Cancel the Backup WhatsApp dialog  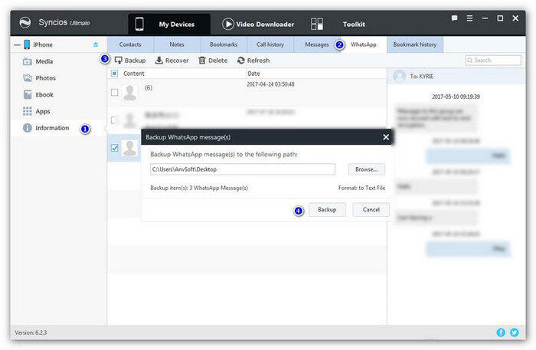tap(371, 209)
